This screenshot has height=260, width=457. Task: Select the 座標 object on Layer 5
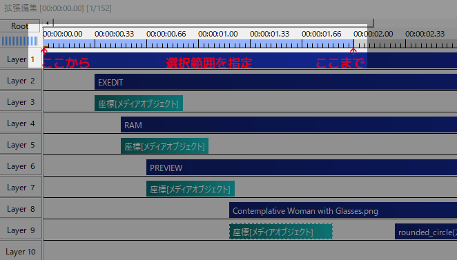[165, 146]
